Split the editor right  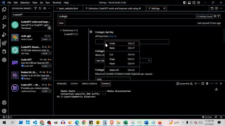[x=217, y=8]
